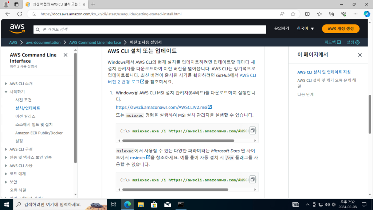Screen dimensions: 373x210
Task: Click right arrow of first code scrollbar
Action: point(255,141)
